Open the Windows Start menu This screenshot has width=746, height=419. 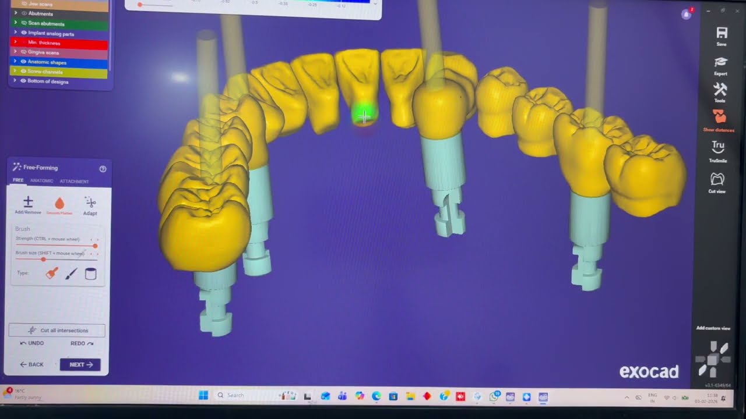click(203, 396)
